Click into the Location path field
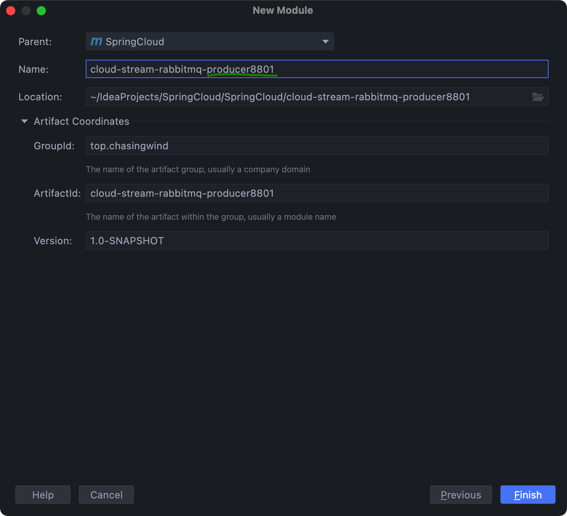This screenshot has width=567, height=516. point(306,97)
